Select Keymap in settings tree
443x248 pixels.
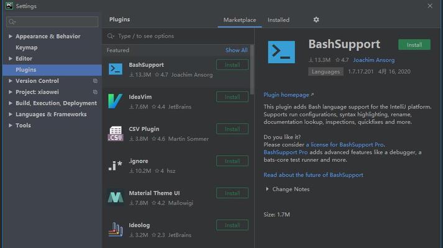(x=27, y=48)
